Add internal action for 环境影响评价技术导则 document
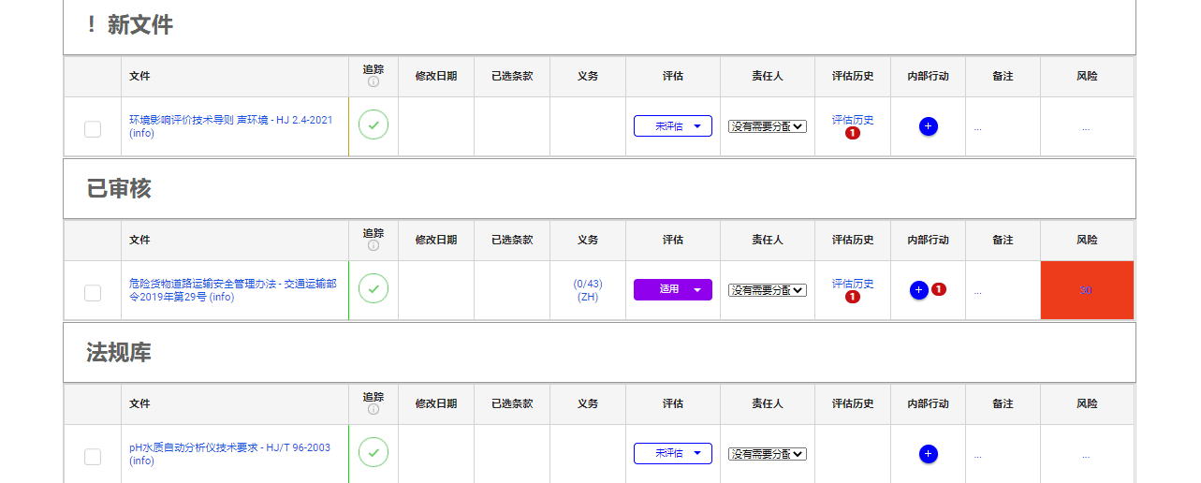This screenshot has height=483, width=1201. [928, 126]
